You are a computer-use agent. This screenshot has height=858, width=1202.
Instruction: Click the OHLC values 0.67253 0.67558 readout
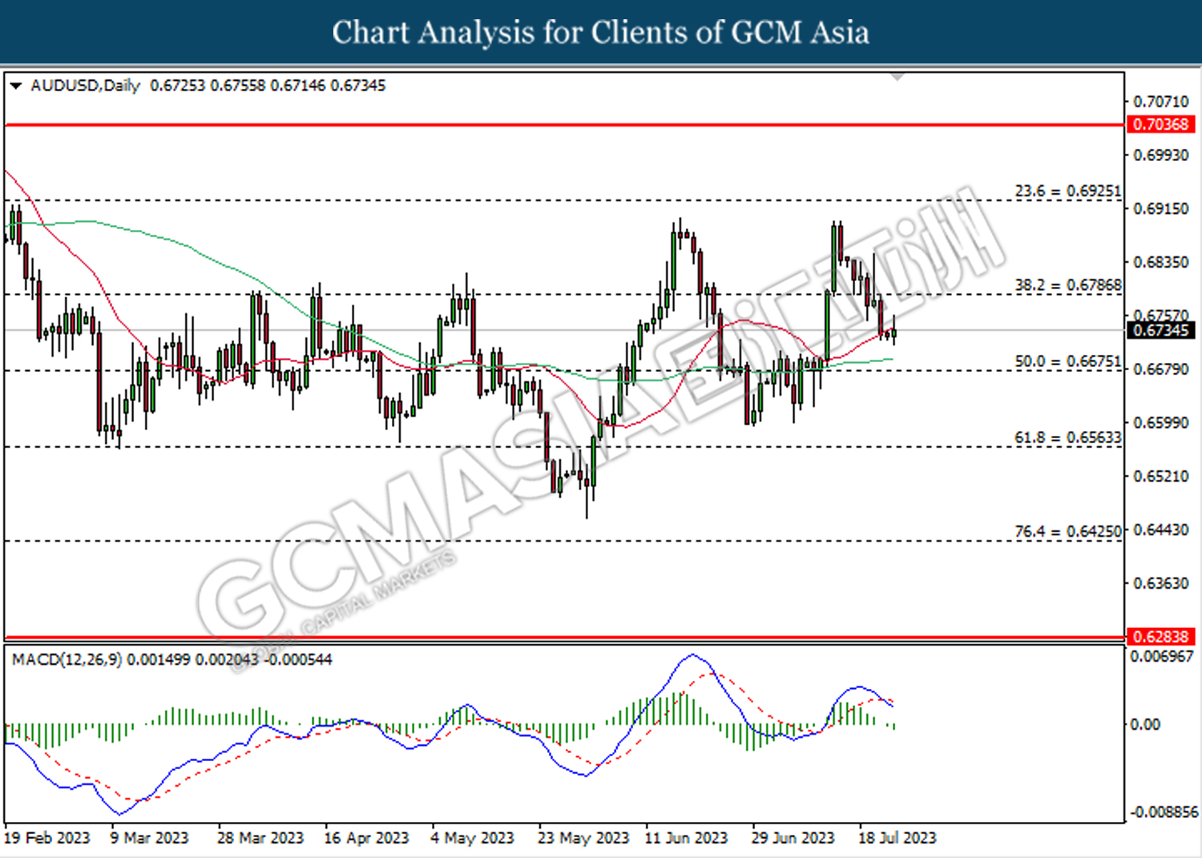[x=268, y=86]
